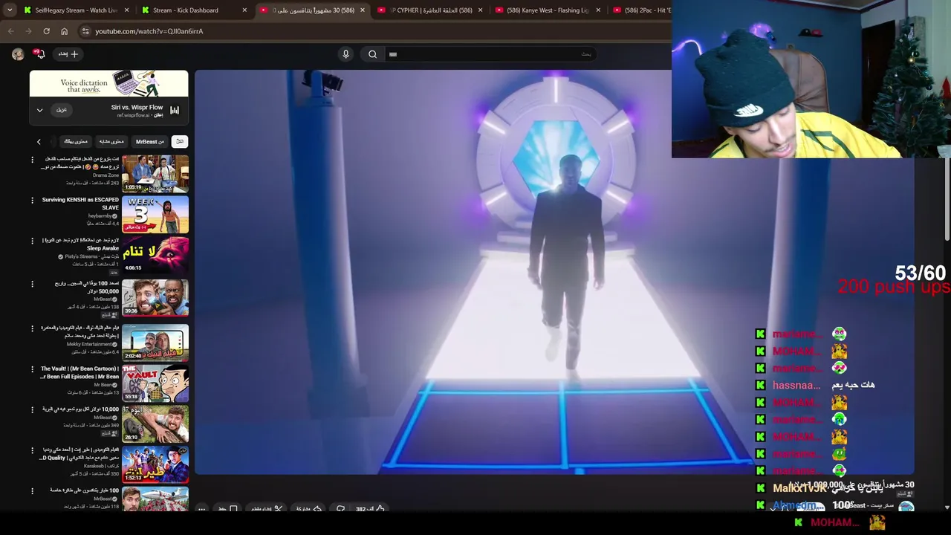The width and height of the screenshot is (951, 535).
Task: Expand the Siri vs. Wispr Flow ad chevron
Action: (40, 110)
